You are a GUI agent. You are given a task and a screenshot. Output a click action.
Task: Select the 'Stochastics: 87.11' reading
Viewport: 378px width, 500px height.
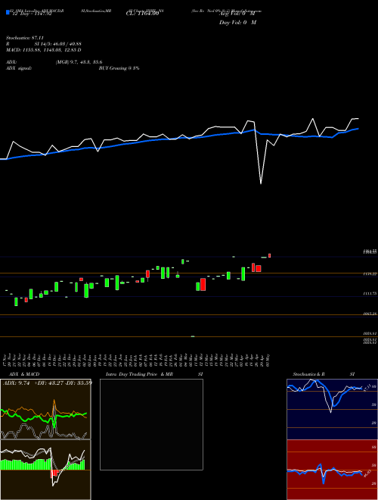(25, 38)
